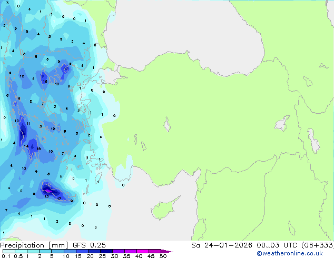Click Lake Tuz in central Turkey
The image size is (334, 258).
point(167,124)
